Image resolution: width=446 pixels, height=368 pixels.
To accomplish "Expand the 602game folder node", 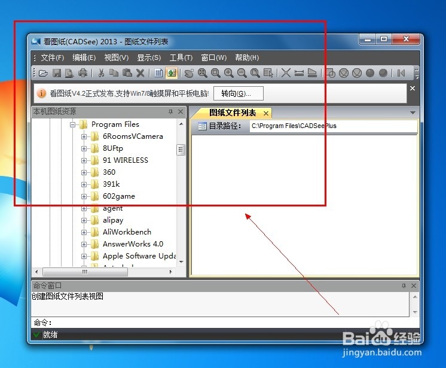I will click(x=84, y=196).
